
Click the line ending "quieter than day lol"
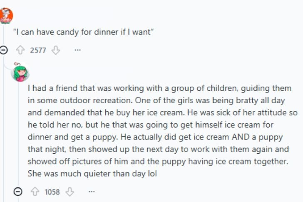point(92,173)
